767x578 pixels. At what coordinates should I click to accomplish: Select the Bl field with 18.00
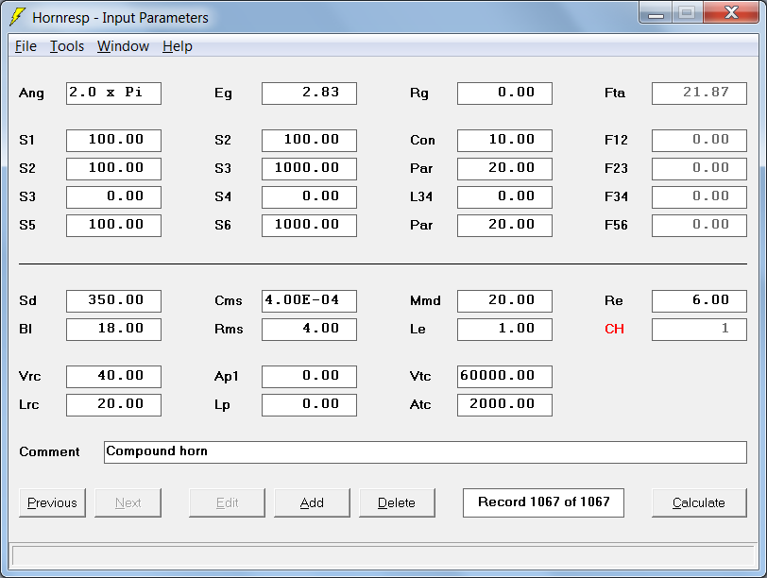113,330
